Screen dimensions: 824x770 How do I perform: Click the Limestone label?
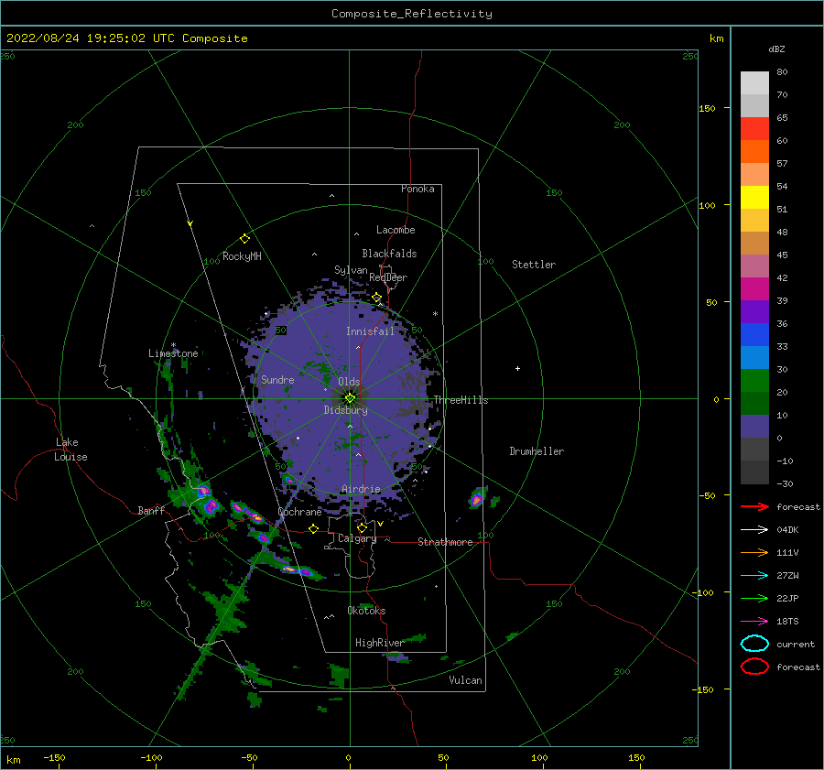173,353
